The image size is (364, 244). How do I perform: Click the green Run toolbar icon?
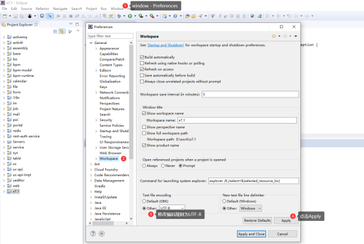[x=130, y=16]
